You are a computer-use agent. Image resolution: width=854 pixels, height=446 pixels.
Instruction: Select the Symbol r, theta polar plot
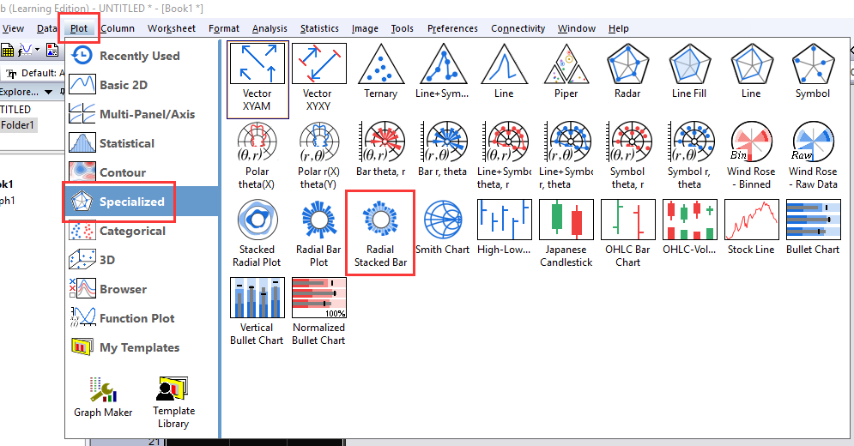pos(689,157)
